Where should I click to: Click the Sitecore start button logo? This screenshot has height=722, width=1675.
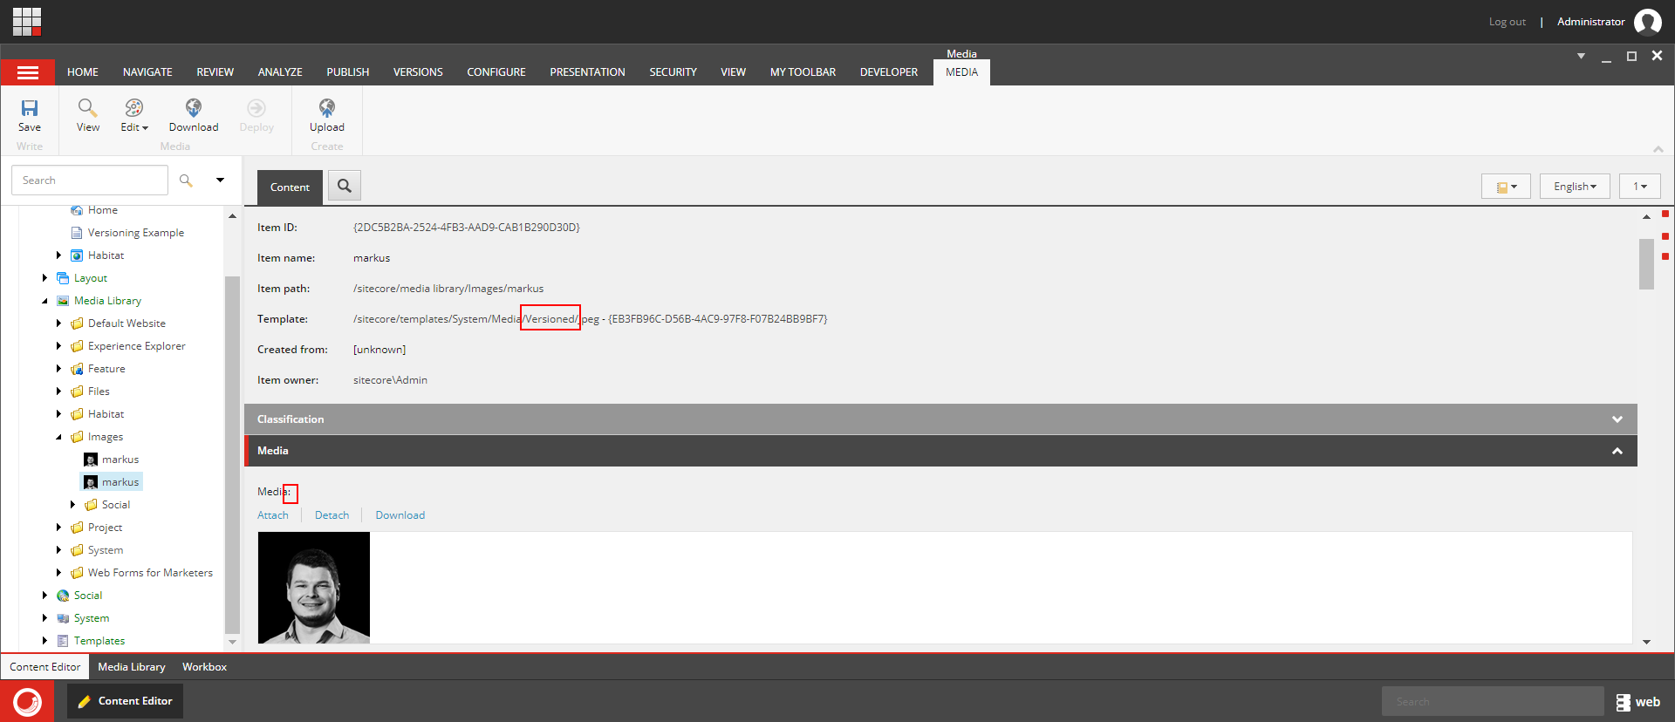(27, 701)
